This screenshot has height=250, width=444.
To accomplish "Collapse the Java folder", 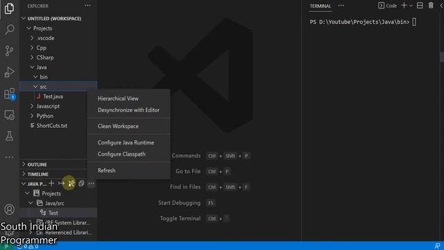I will click(32, 67).
